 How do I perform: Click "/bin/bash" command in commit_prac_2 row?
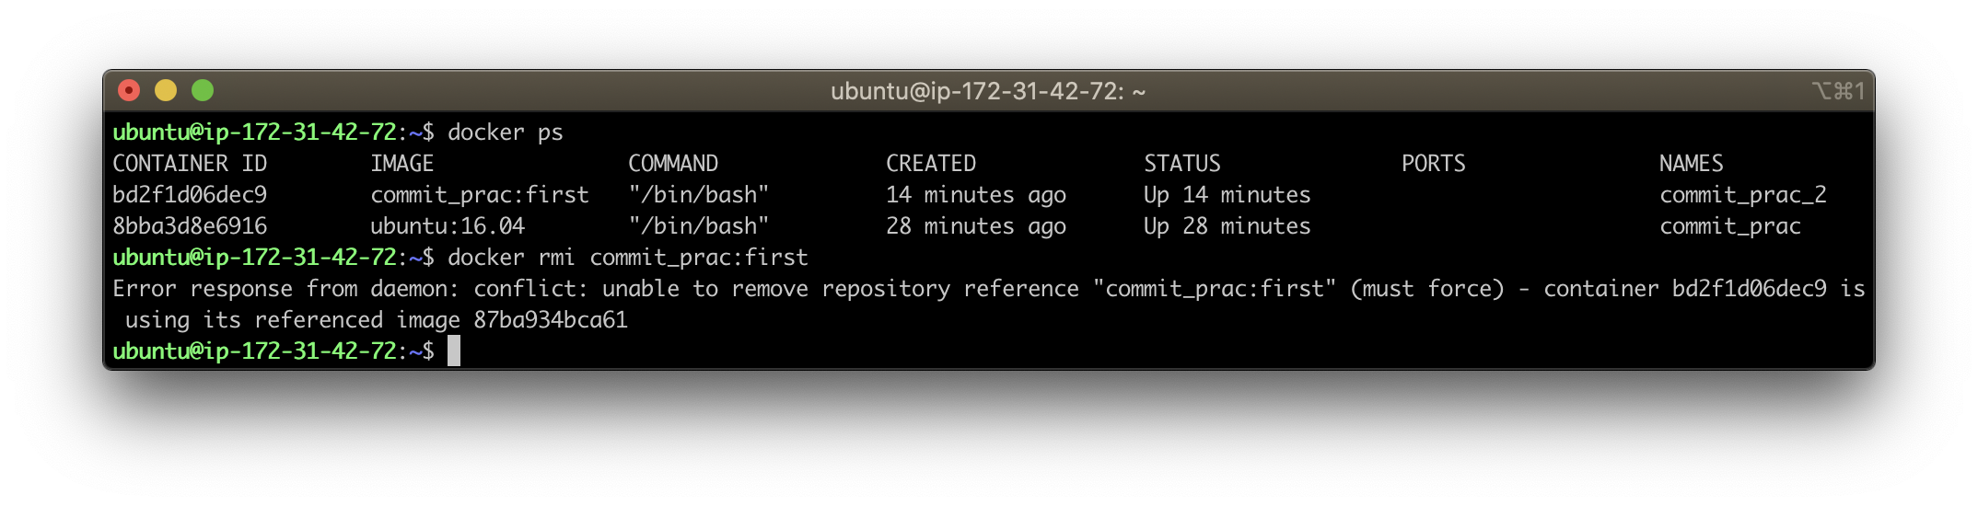click(699, 195)
